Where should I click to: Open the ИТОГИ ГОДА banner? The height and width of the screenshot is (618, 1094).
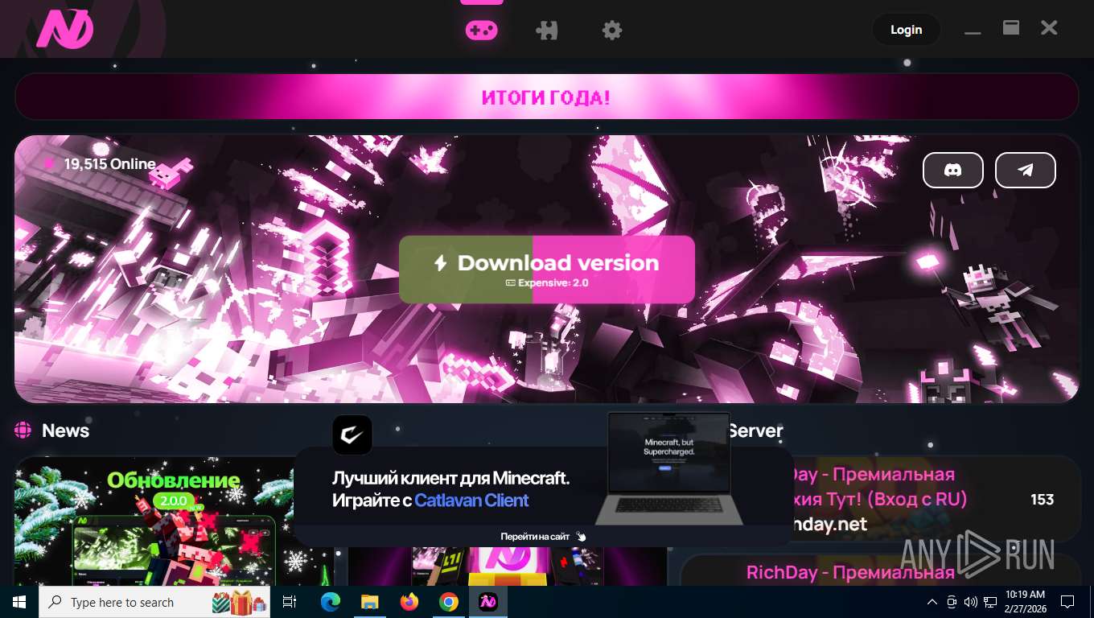coord(546,97)
